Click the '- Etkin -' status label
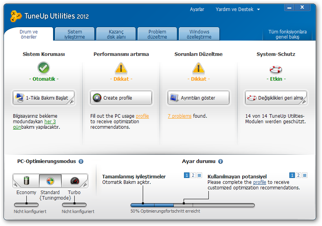322x226 pixels. 276,79
